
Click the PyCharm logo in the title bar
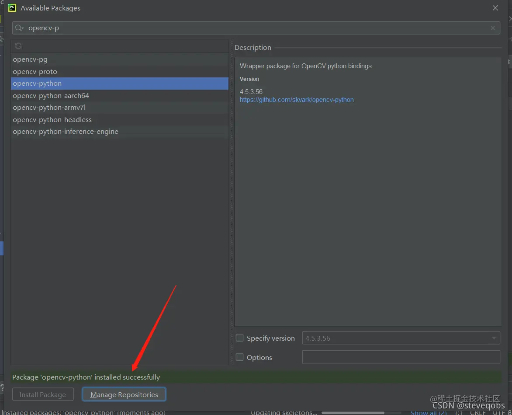(x=12, y=8)
